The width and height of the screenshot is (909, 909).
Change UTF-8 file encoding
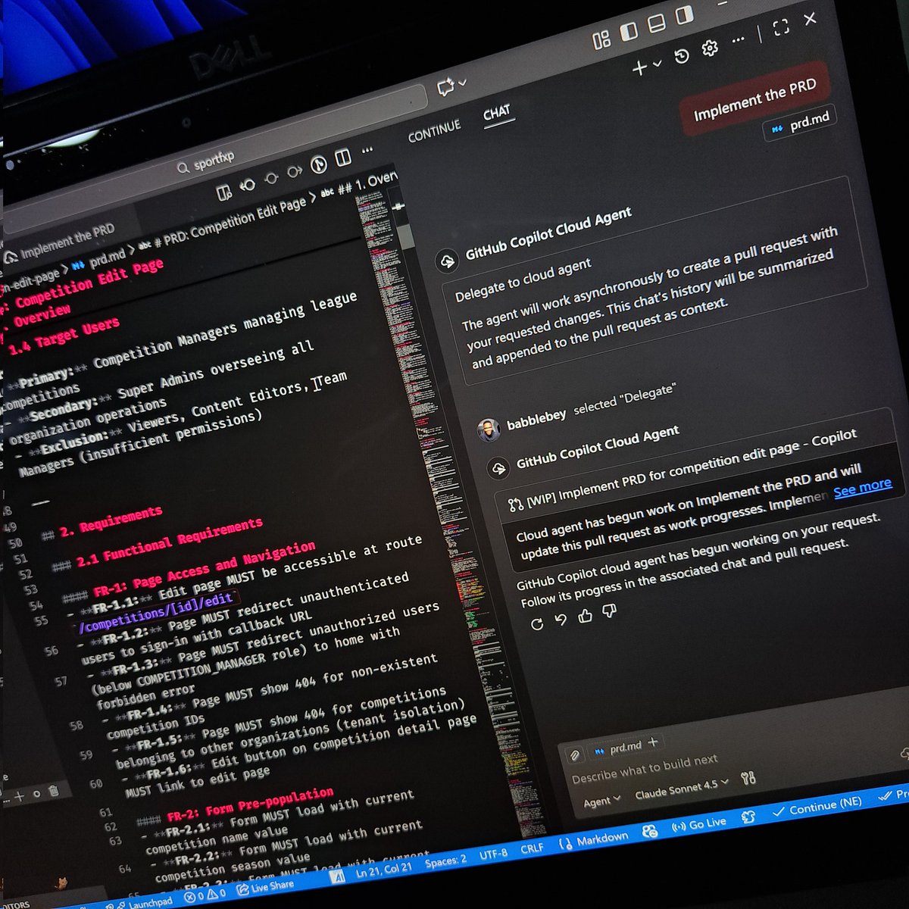click(x=493, y=854)
